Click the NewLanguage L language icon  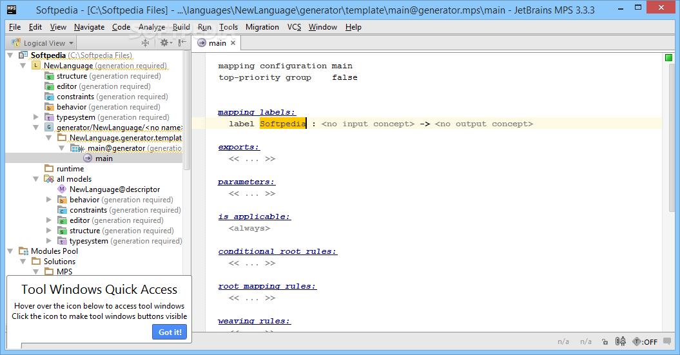point(36,66)
